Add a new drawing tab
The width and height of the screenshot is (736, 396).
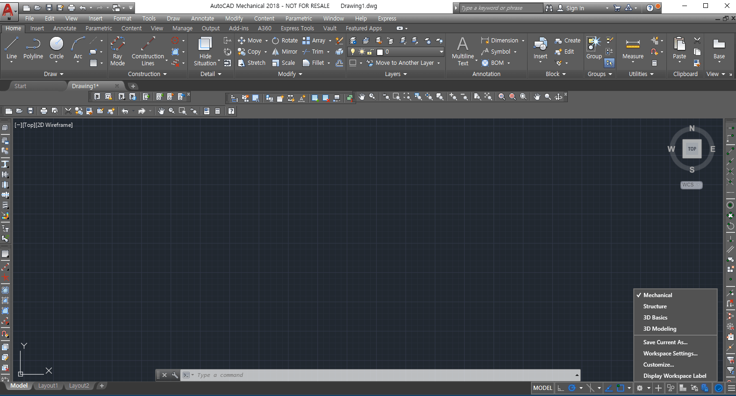pos(133,86)
